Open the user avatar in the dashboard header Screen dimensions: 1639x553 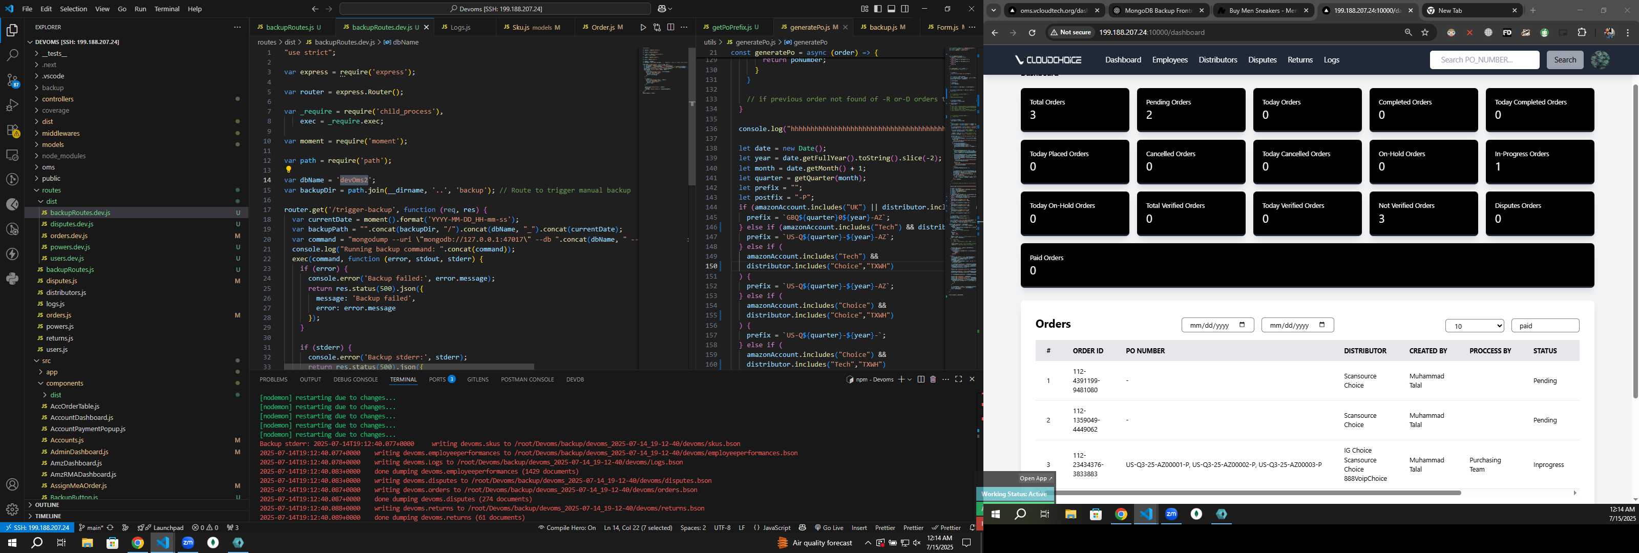point(1600,60)
